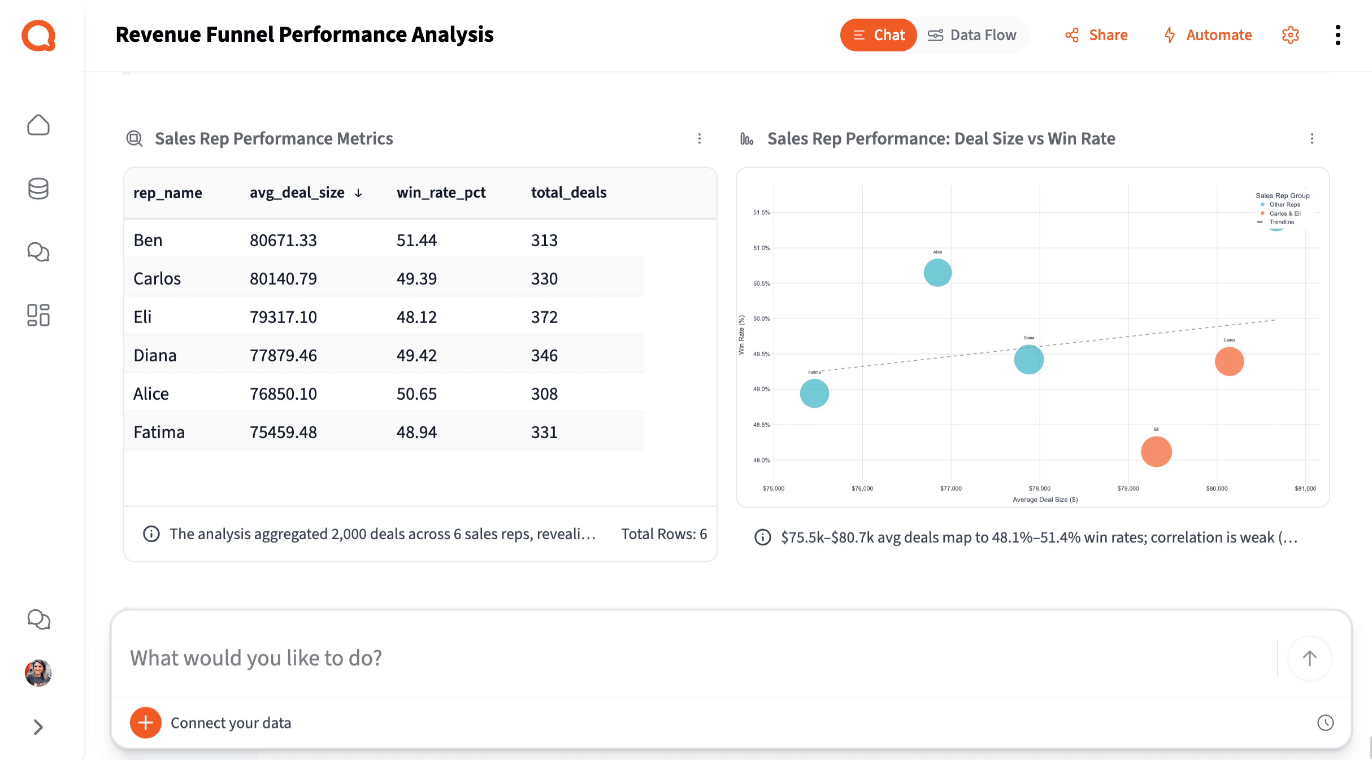Click the Share button
This screenshot has height=760, width=1372.
pos(1095,35)
